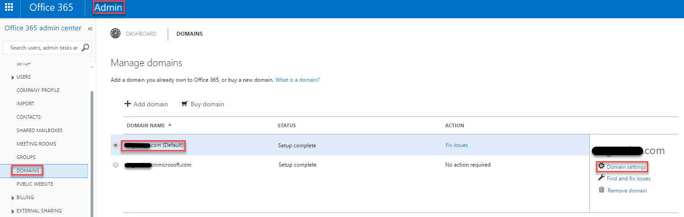This screenshot has height=217, width=684.
Task: Click the sidebar vertical scrollbar
Action: coord(92,154)
